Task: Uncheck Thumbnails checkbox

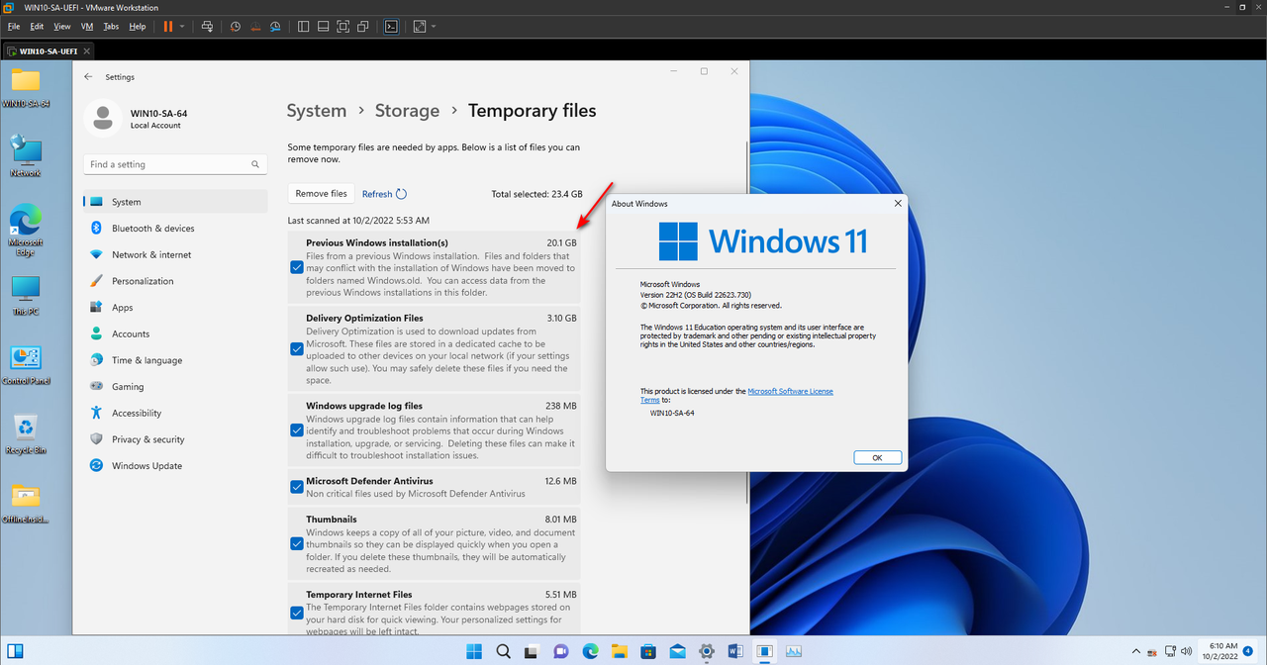Action: 297,543
